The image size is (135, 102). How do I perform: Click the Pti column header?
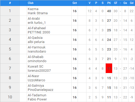point(109,3)
